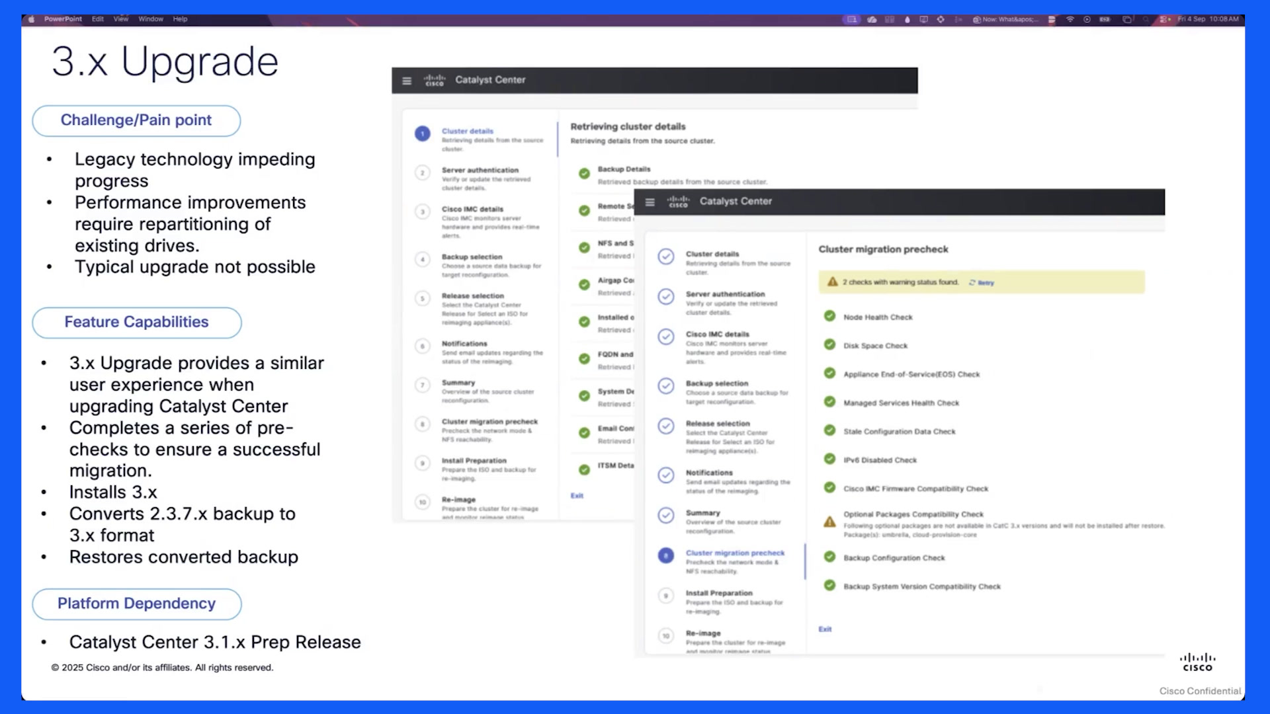The width and height of the screenshot is (1270, 714).
Task: Click warning icon beside Optional Packages Compatibility Check
Action: coord(829,522)
